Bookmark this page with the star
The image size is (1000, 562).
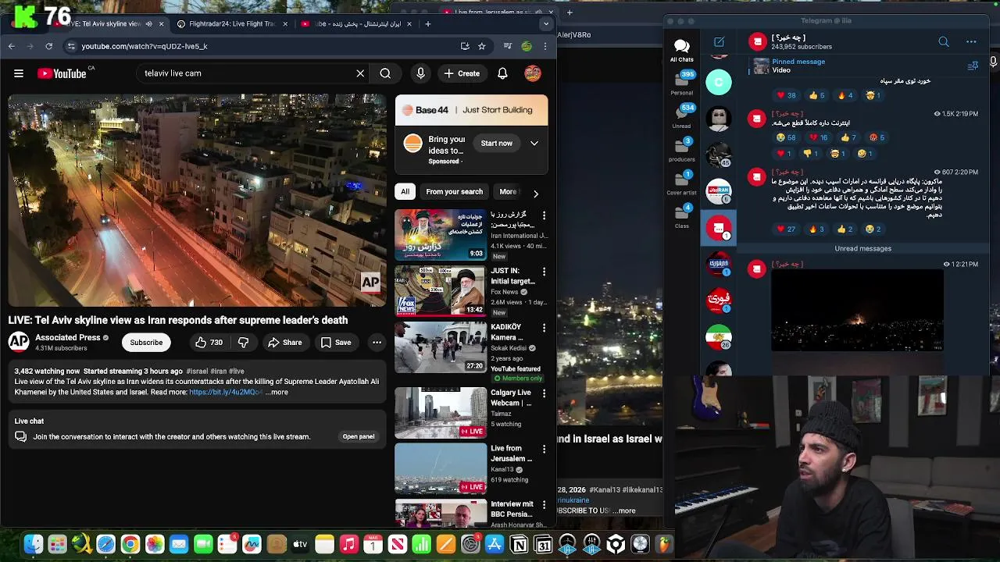point(482,46)
